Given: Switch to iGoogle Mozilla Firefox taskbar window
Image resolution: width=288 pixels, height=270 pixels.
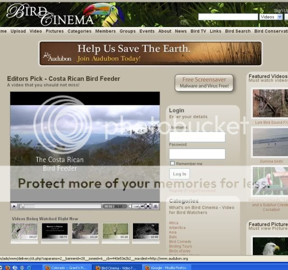Looking at the screenshot, I should click(167, 268).
